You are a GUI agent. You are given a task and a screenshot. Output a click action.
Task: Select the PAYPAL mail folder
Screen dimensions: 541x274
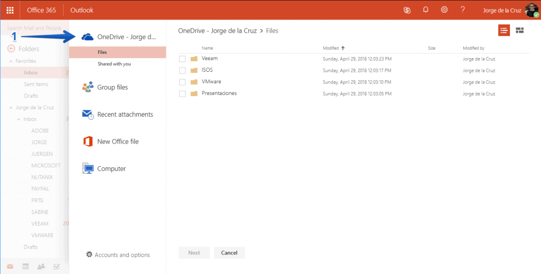(x=40, y=189)
